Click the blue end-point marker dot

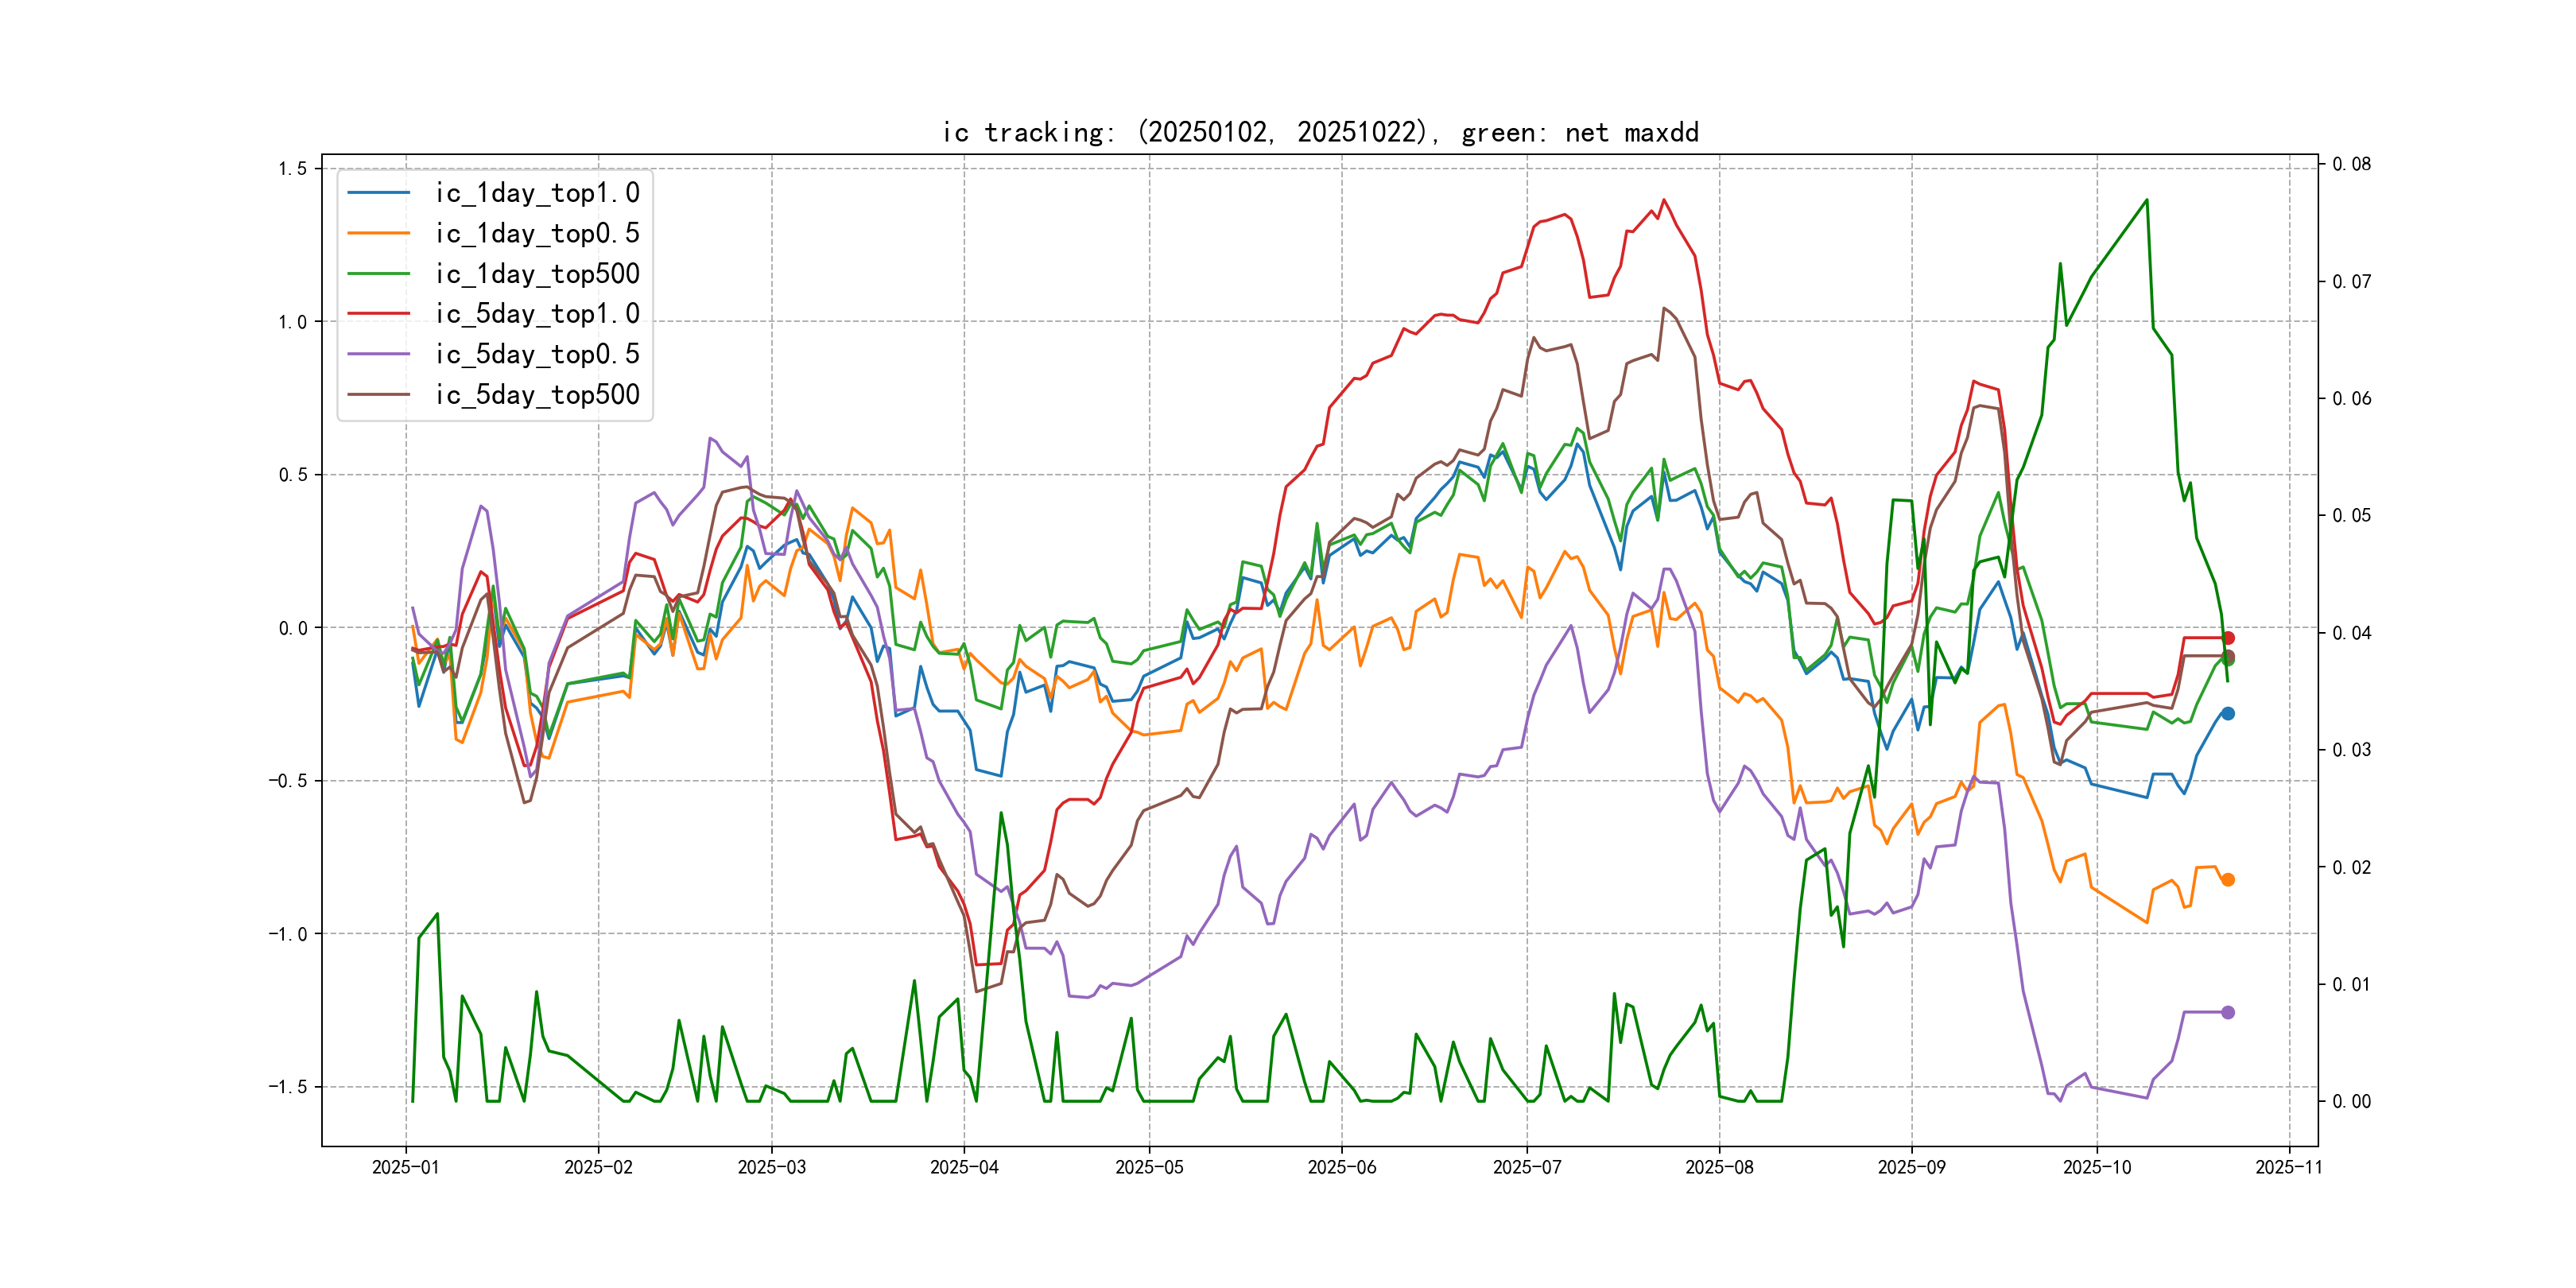click(2228, 713)
